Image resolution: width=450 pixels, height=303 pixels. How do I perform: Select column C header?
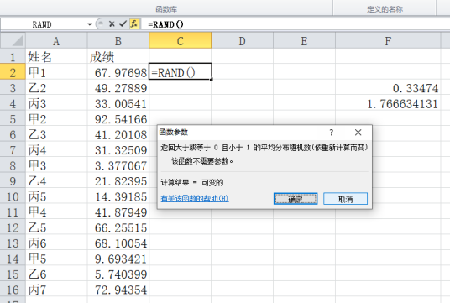(181, 41)
